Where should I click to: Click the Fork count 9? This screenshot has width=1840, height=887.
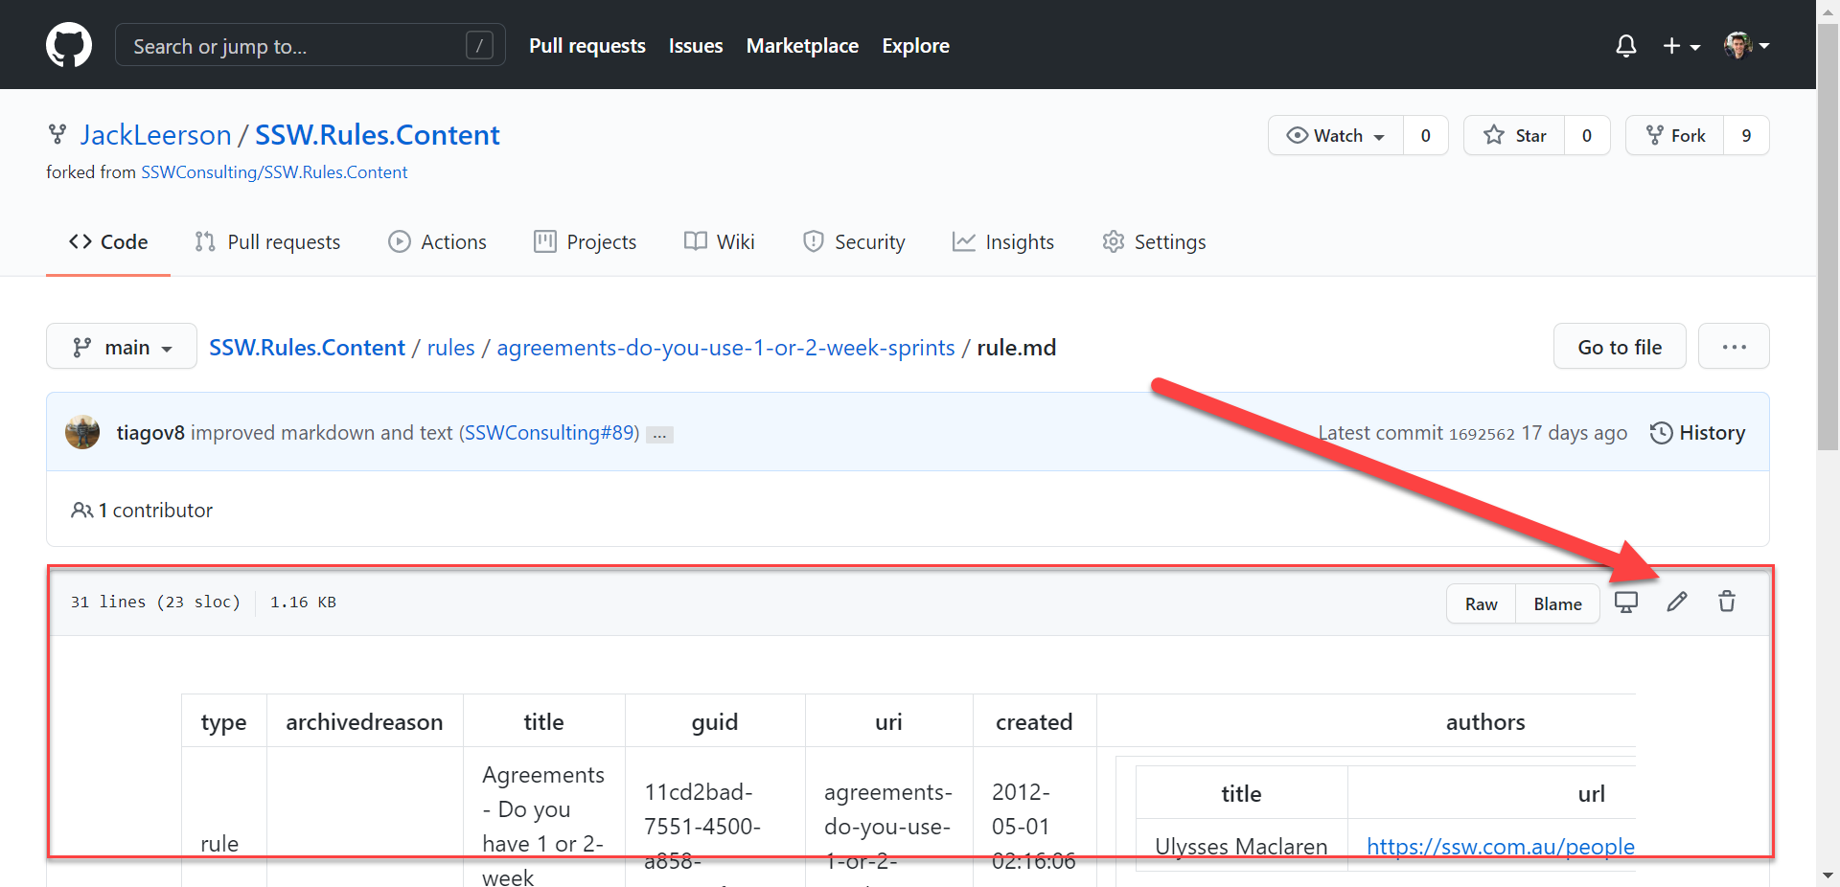coord(1746,135)
